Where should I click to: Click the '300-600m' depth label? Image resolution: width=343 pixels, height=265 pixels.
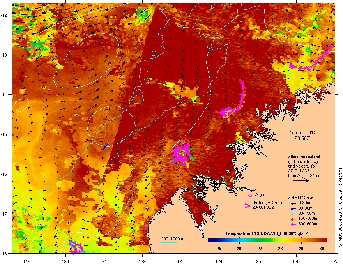coord(308,224)
